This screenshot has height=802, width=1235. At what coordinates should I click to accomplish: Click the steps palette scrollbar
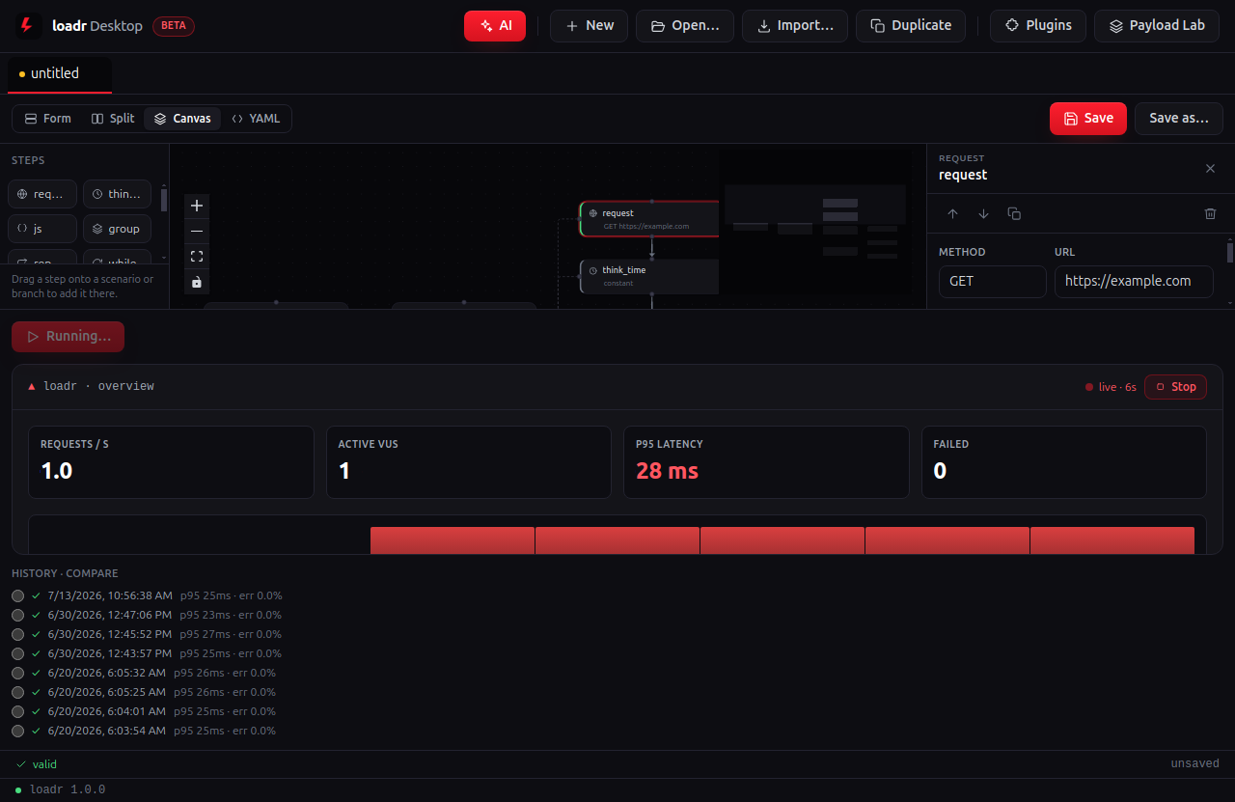click(x=164, y=200)
